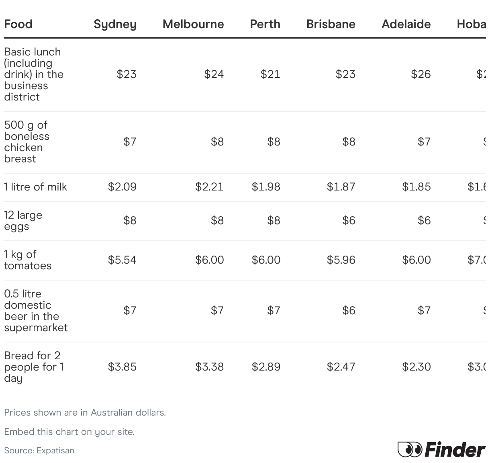Click Adelaide's $26 basic lunch price

tap(421, 74)
